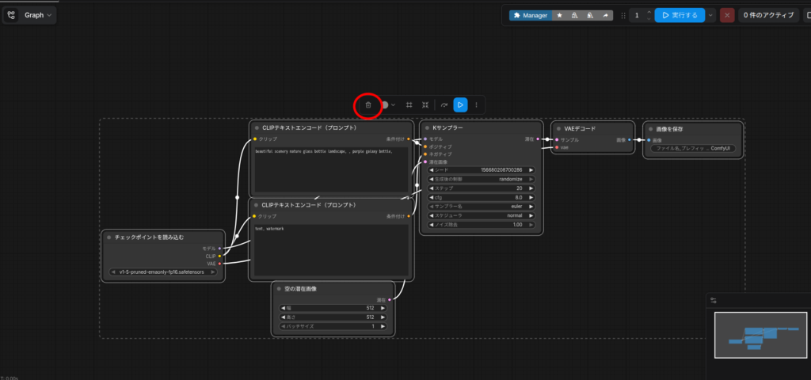This screenshot has width=811, height=380.
Task: Click the trash delete icon in selection toolbar
Action: [367, 104]
